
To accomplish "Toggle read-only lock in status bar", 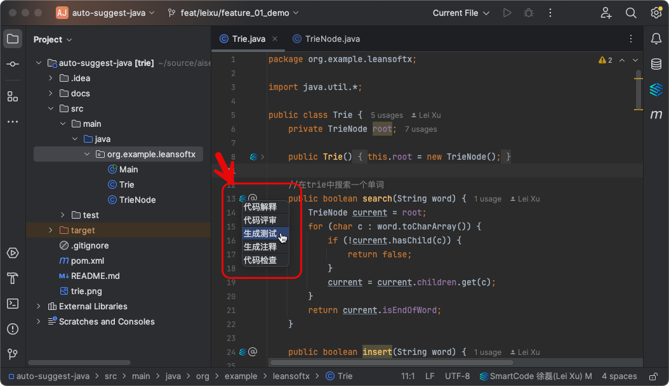I will 653,376.
